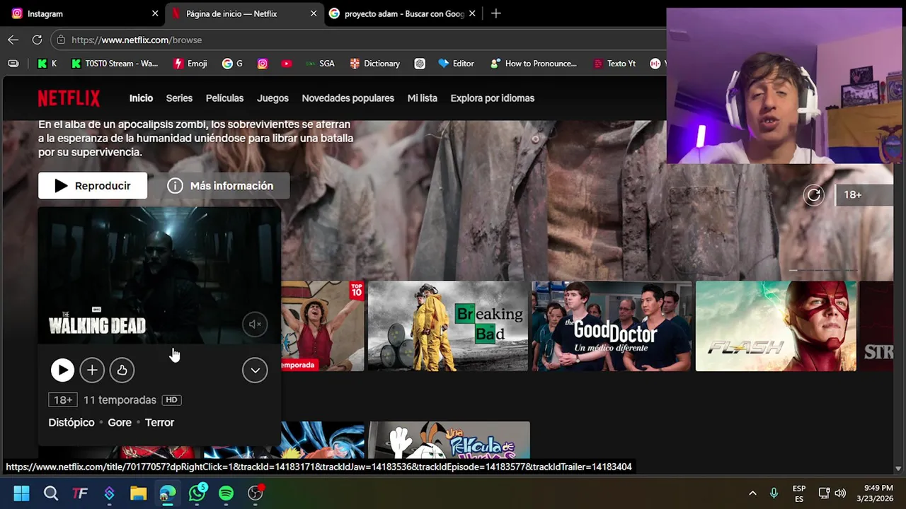Image resolution: width=906 pixels, height=509 pixels.
Task: Click the Netflix logo
Action: tap(69, 98)
